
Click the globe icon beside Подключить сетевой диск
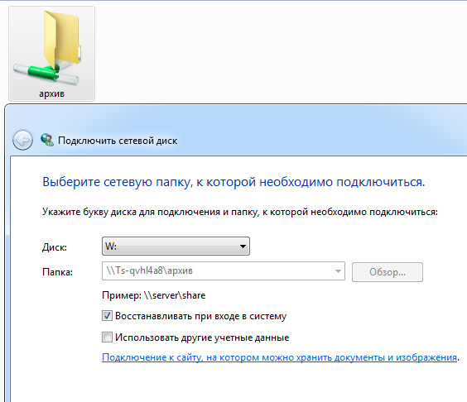[x=47, y=140]
